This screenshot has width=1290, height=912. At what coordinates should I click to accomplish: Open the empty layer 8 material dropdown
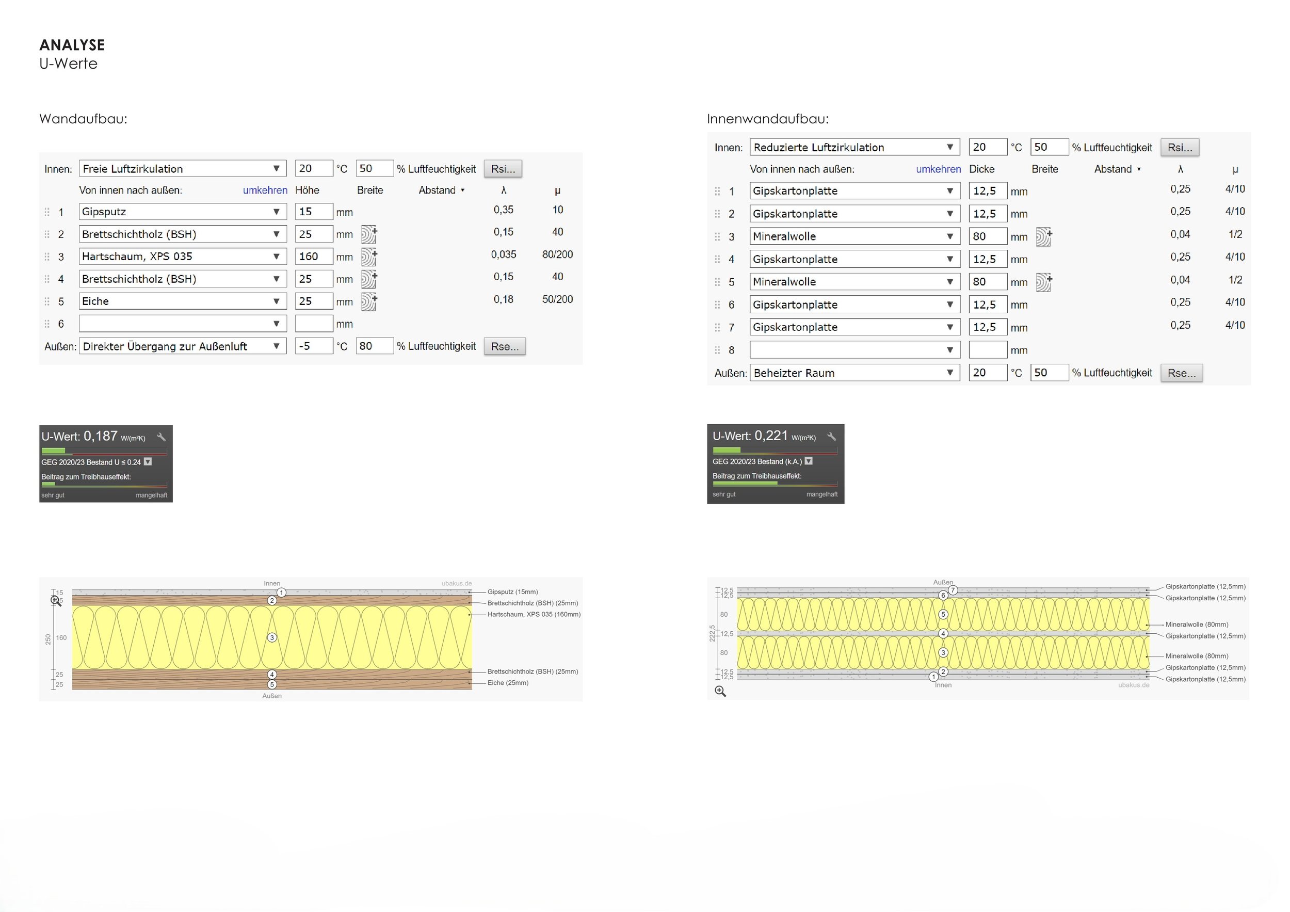854,350
